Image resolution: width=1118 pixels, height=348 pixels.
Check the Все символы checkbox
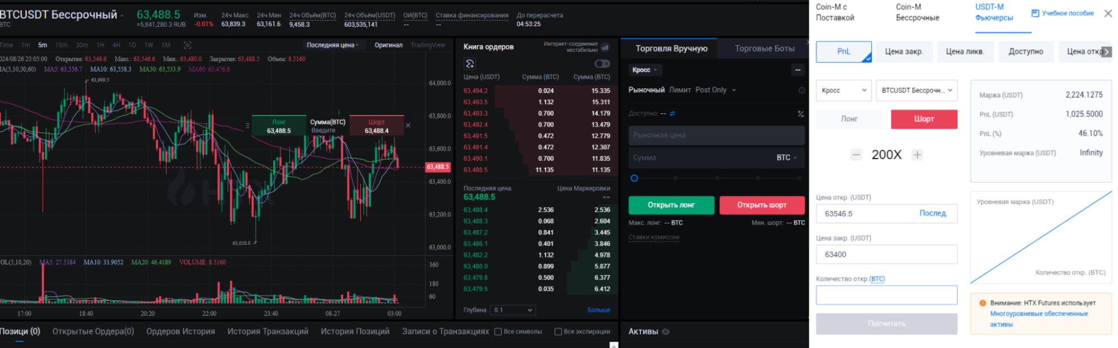click(x=498, y=332)
